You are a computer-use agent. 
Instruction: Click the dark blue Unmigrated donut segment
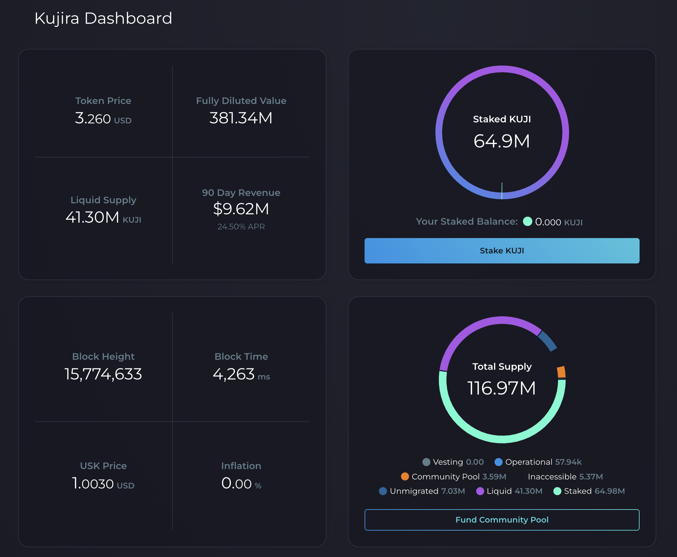tap(548, 342)
